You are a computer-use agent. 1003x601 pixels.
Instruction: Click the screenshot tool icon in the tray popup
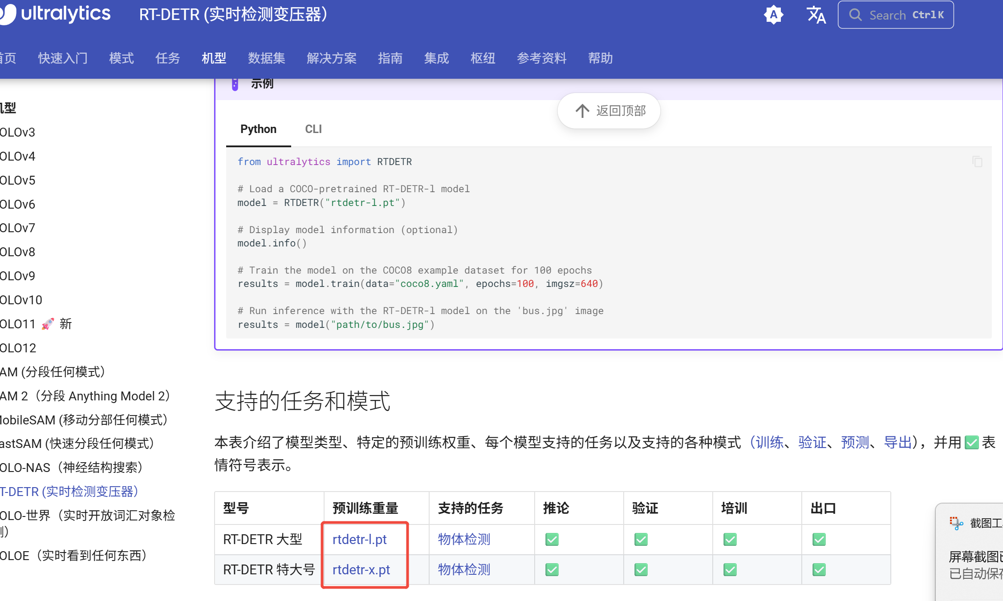(x=955, y=523)
